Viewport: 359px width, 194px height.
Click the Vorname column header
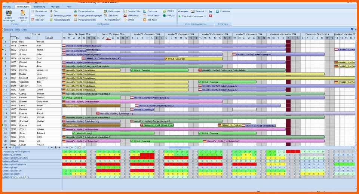(x=49, y=38)
